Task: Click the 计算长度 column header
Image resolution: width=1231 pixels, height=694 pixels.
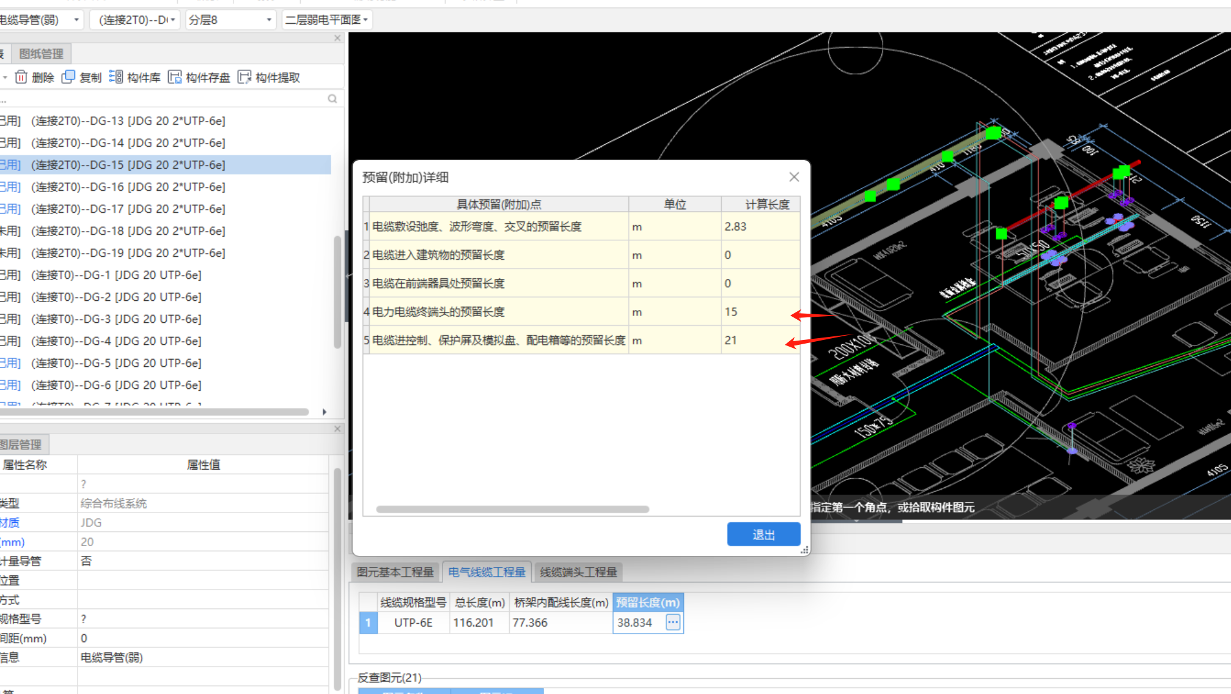Action: tap(761, 204)
